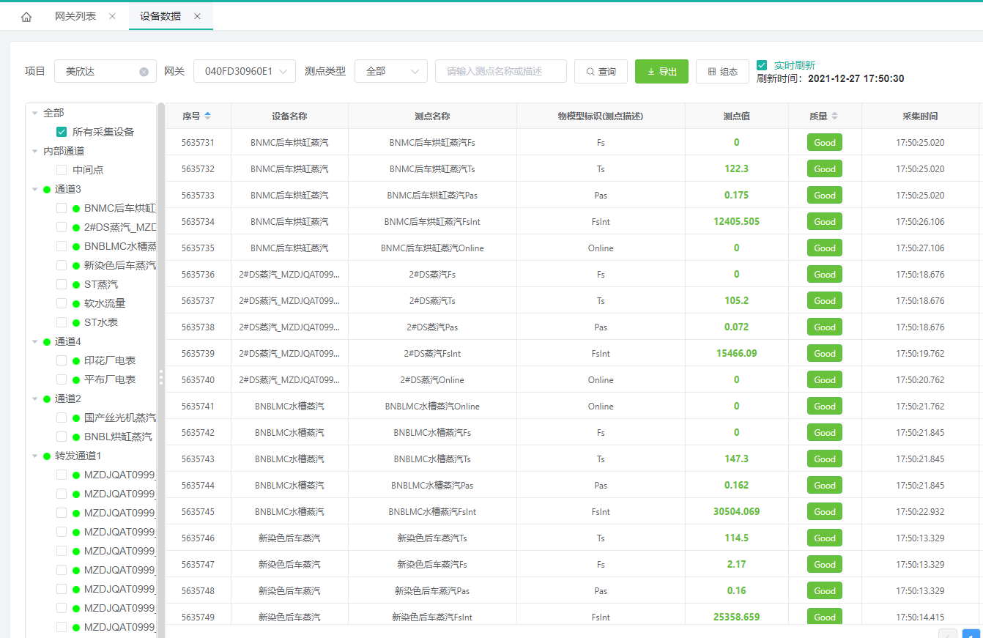
Task: Focus the 测点名称 search input field
Action: coord(500,71)
